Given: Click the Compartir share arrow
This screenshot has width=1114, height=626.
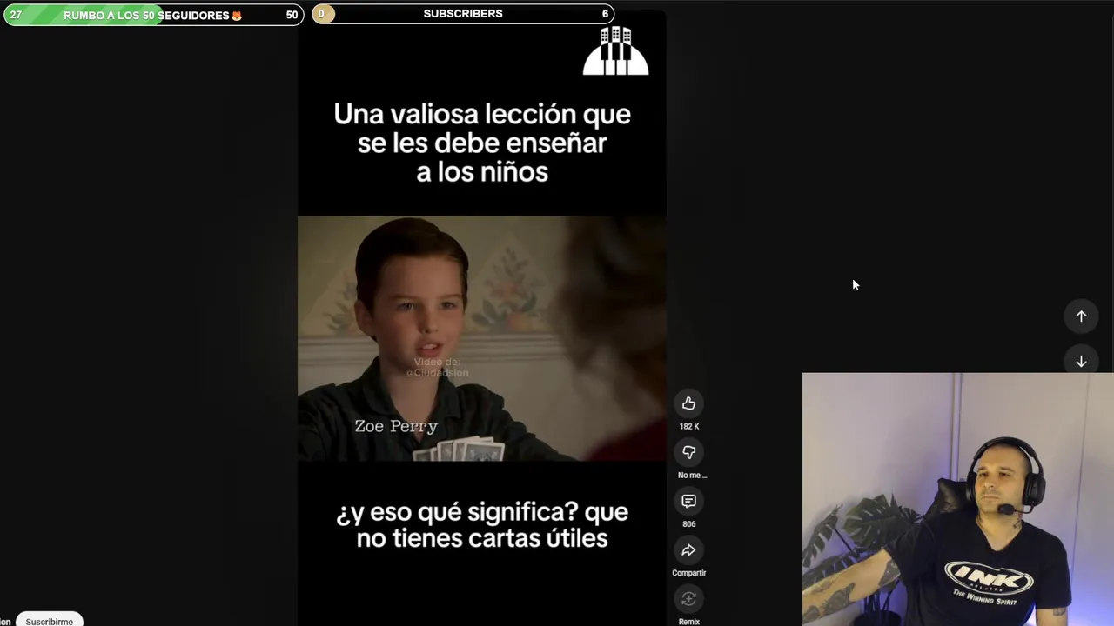Looking at the screenshot, I should coord(688,550).
